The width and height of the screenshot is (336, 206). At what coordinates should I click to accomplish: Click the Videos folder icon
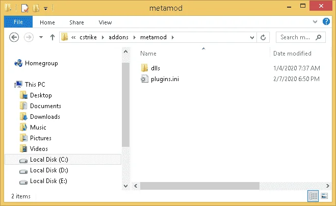(x=23, y=148)
